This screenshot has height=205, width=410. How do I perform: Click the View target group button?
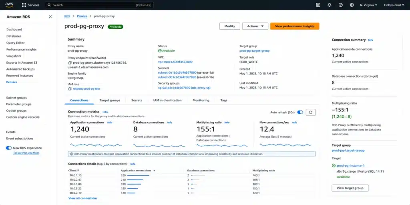pyautogui.click(x=350, y=188)
